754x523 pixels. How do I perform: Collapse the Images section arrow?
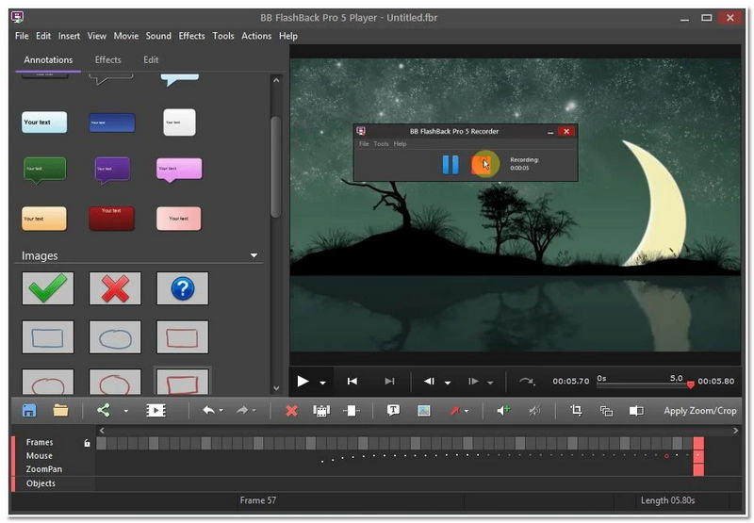click(254, 255)
